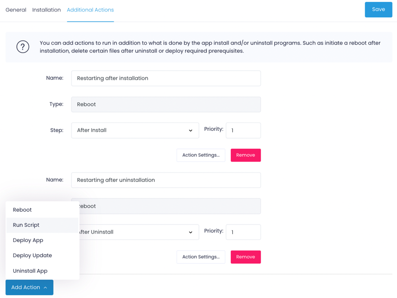Click the Save button

point(378,9)
